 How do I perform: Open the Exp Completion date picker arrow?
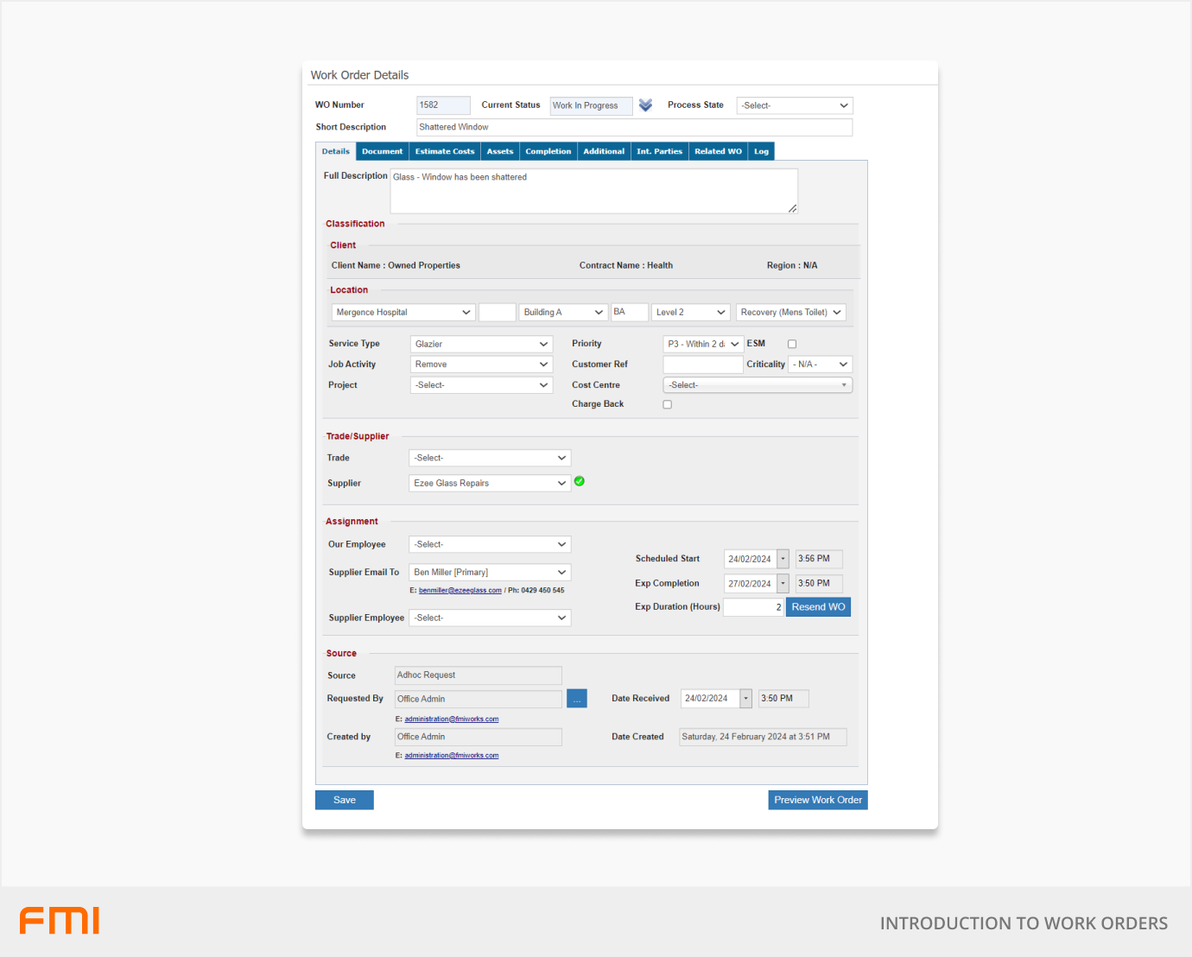click(x=783, y=584)
